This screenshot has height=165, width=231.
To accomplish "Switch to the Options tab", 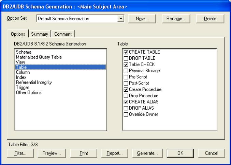I will pyautogui.click(x=18, y=34).
